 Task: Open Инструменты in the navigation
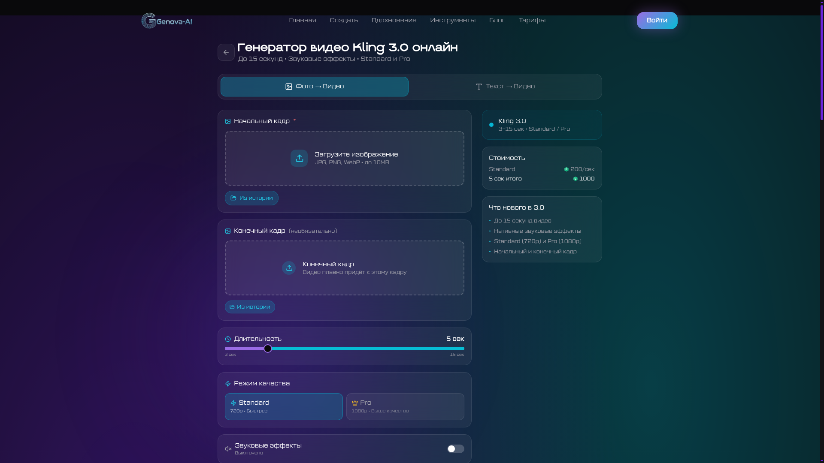(453, 20)
